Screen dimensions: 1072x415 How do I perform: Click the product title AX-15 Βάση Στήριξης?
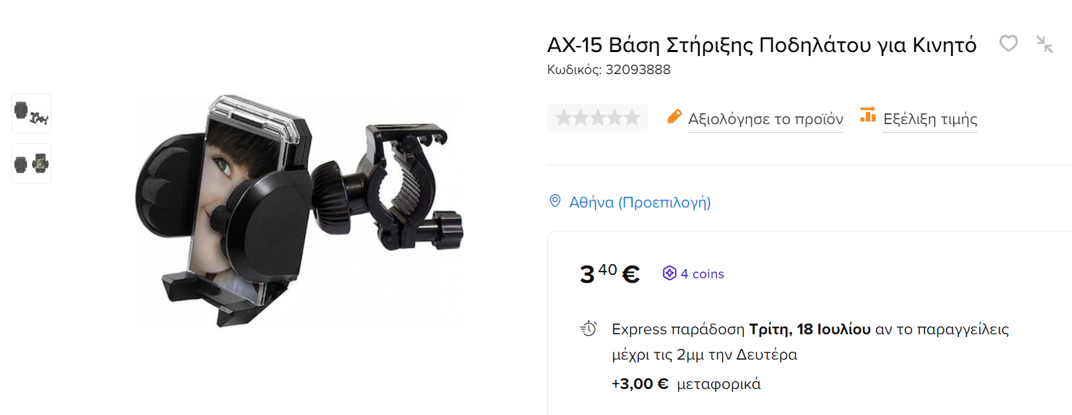tap(762, 45)
